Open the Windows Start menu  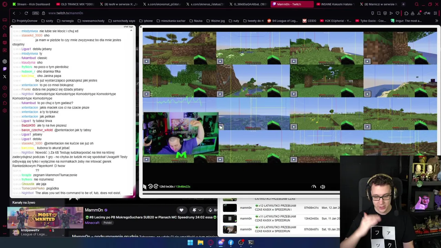(190, 242)
